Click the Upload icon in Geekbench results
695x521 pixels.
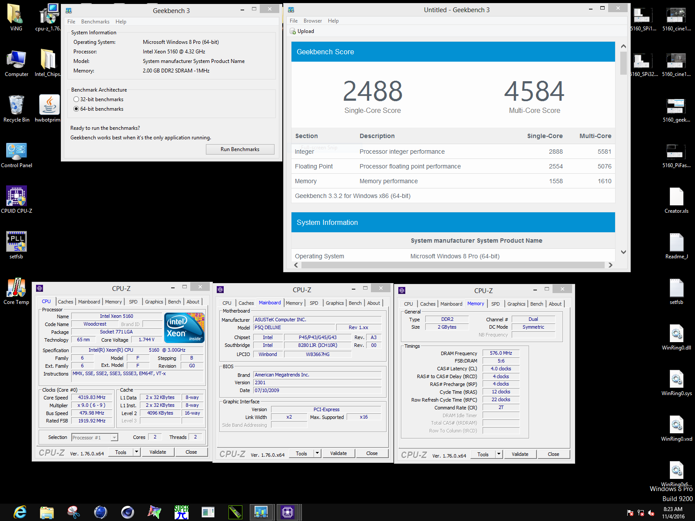click(x=293, y=31)
